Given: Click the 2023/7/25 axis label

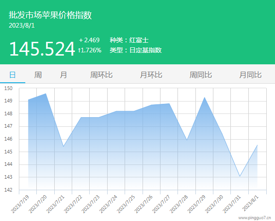Looking at the screenshot, I should coord(126,204).
